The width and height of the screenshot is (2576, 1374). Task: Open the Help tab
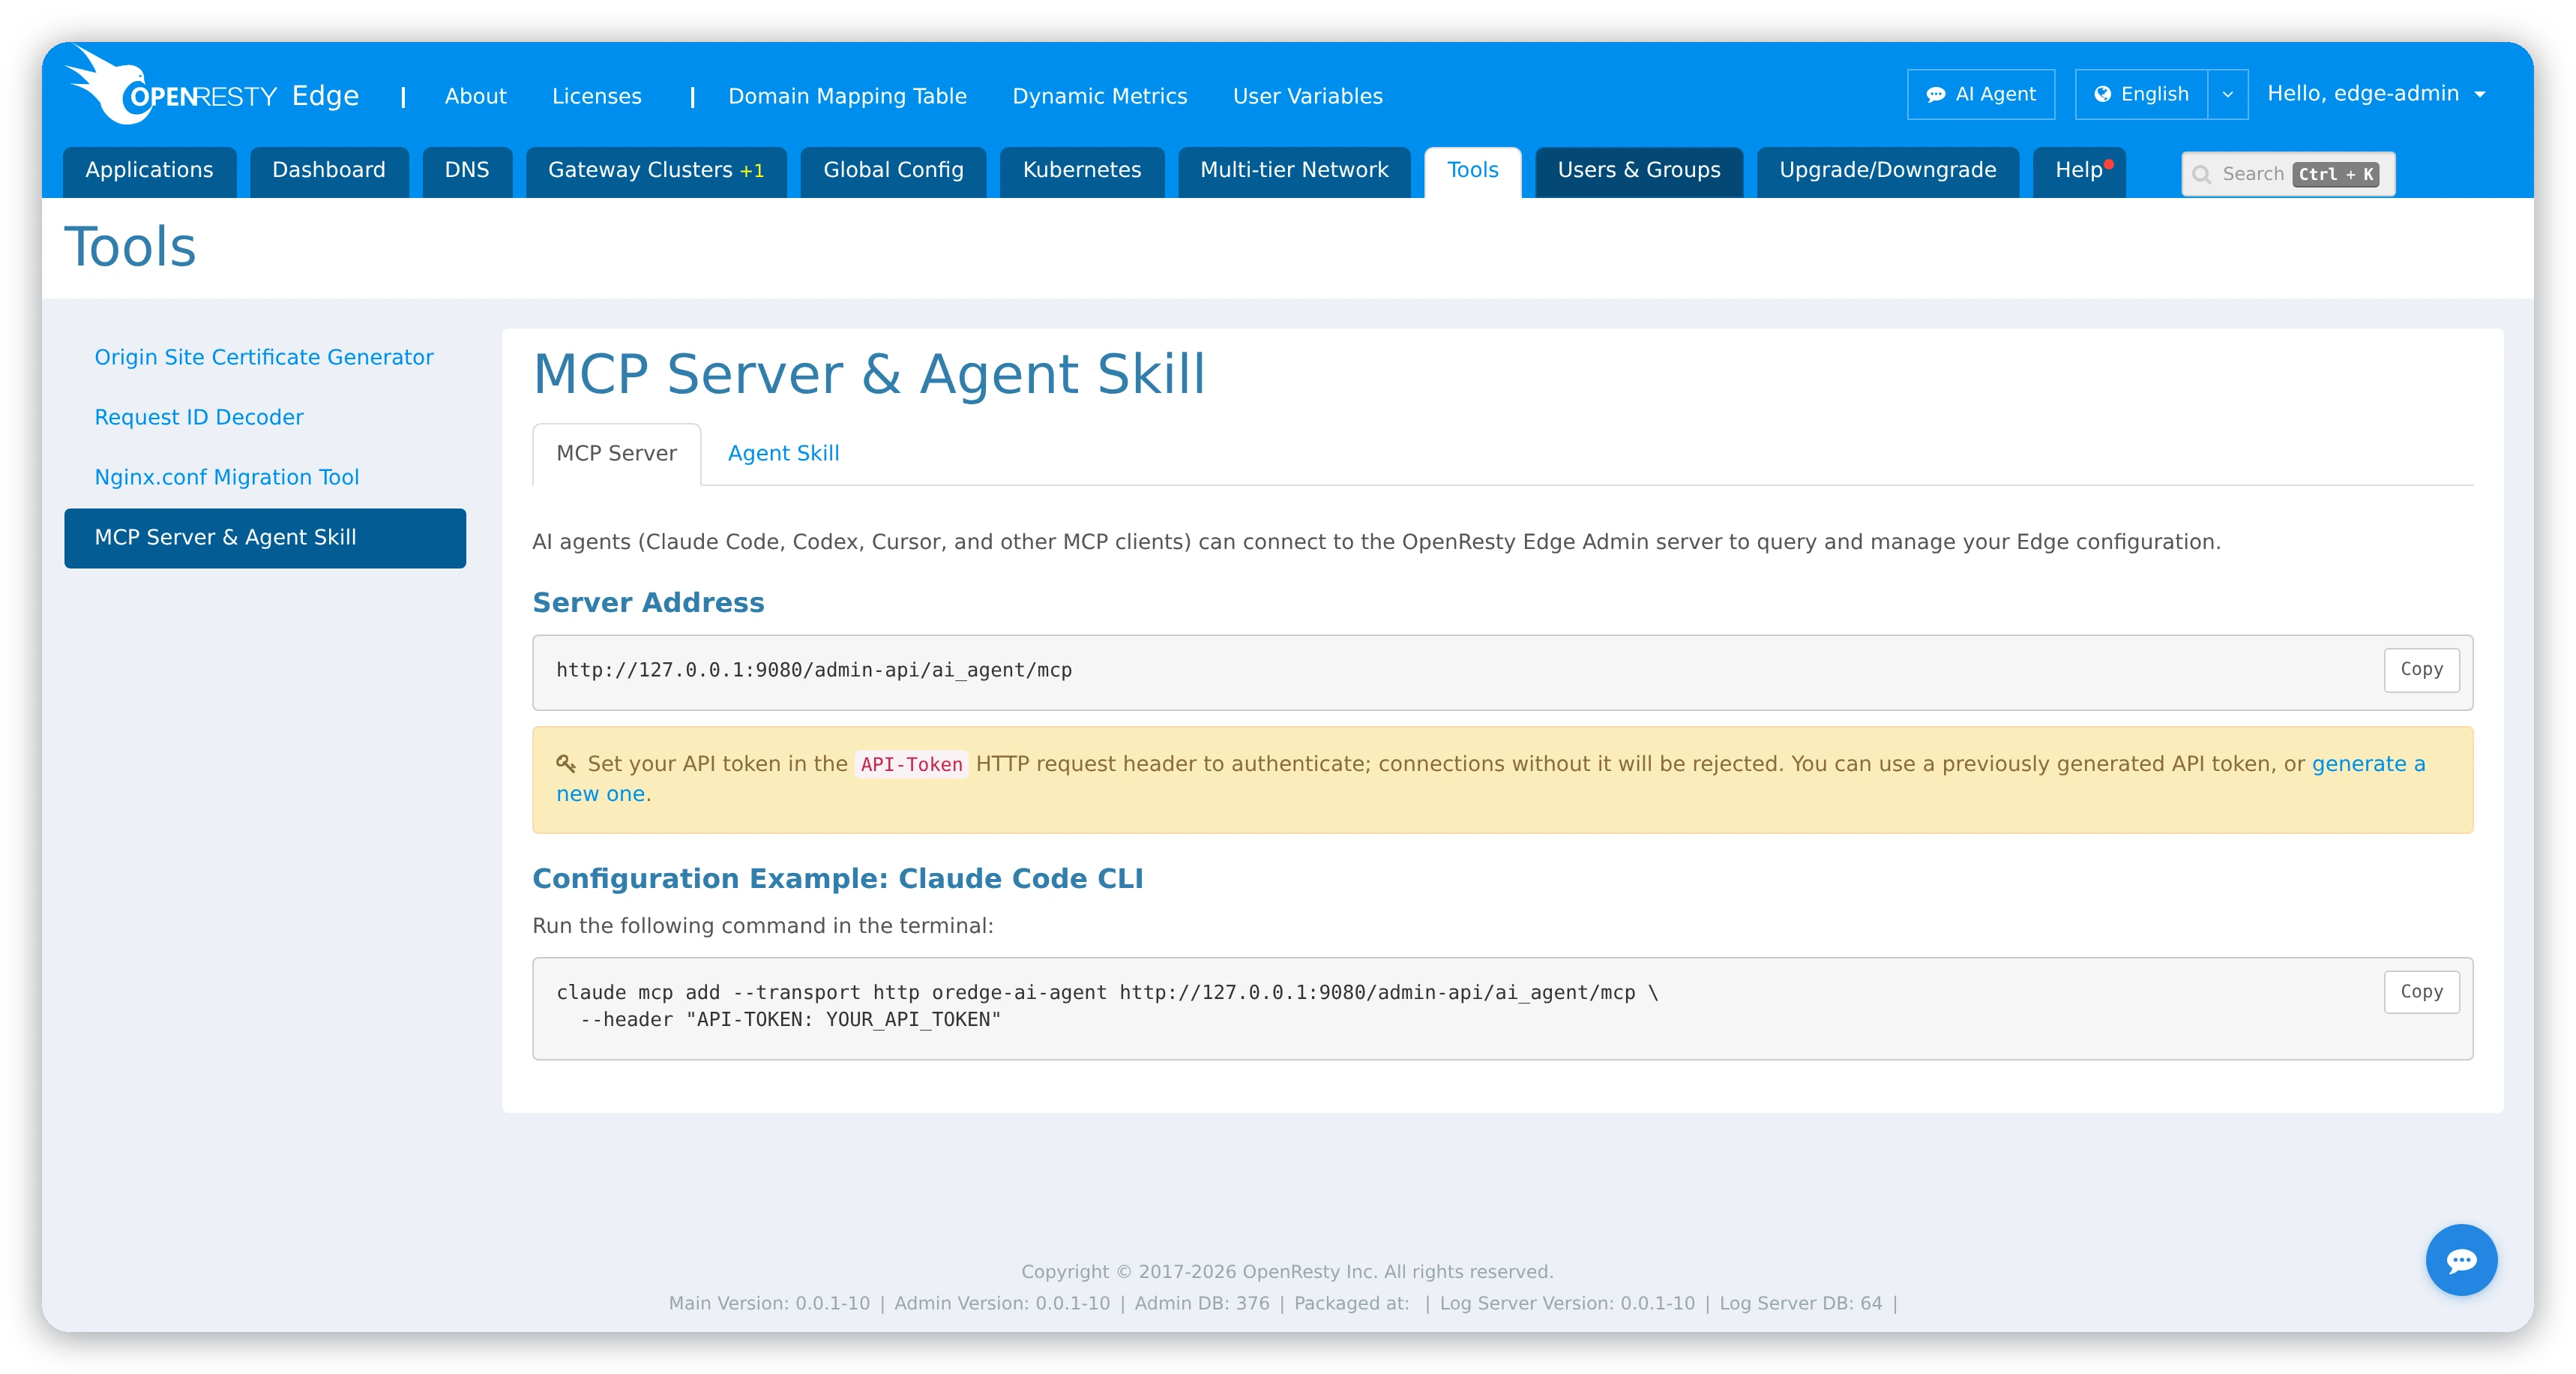2078,171
